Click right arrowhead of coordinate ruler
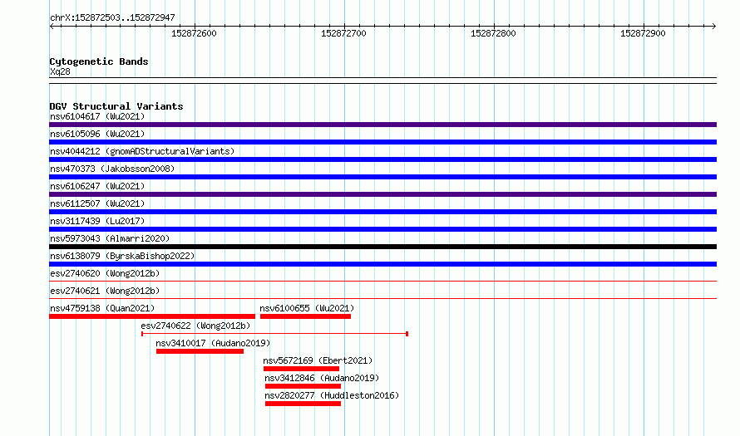740x436 pixels. [x=714, y=27]
